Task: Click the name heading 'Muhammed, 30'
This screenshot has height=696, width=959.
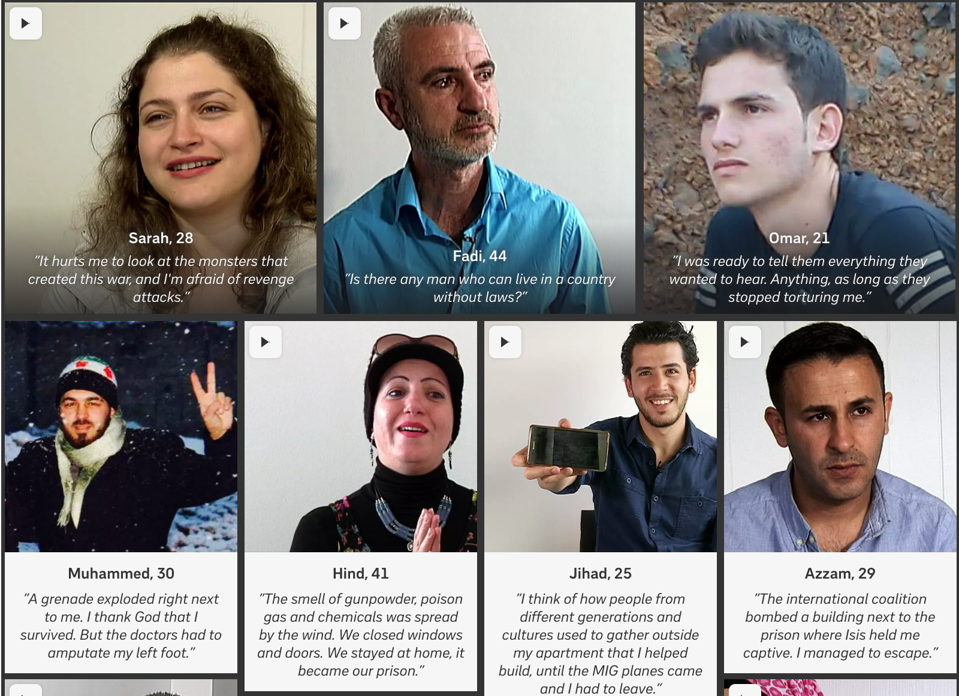Action: coord(121,574)
